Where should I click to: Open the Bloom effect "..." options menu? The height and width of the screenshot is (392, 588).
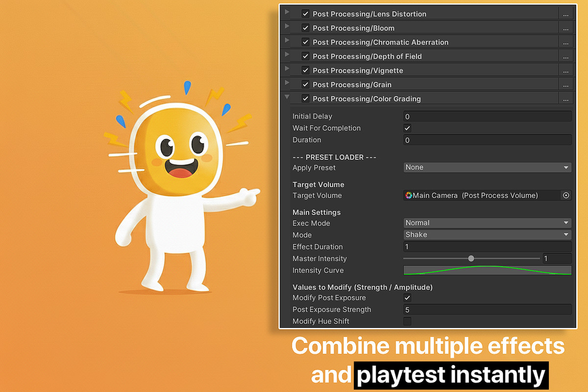[x=566, y=28]
